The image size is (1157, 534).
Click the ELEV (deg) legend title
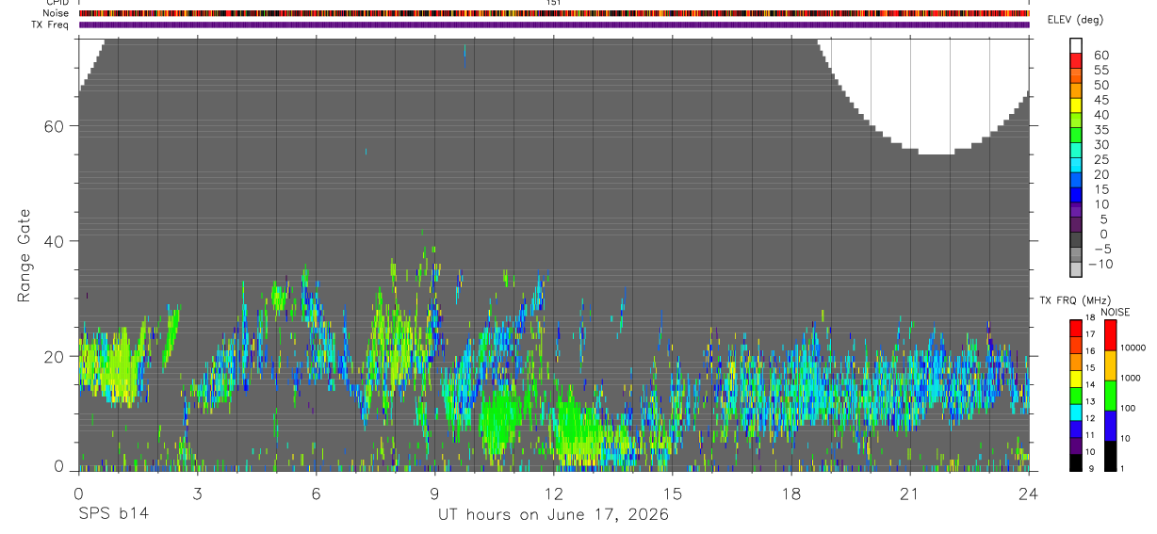click(1077, 20)
